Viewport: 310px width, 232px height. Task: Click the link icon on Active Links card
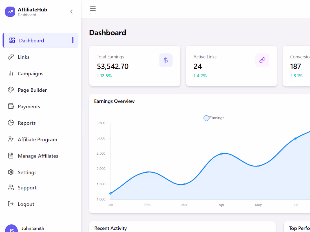[x=262, y=60]
